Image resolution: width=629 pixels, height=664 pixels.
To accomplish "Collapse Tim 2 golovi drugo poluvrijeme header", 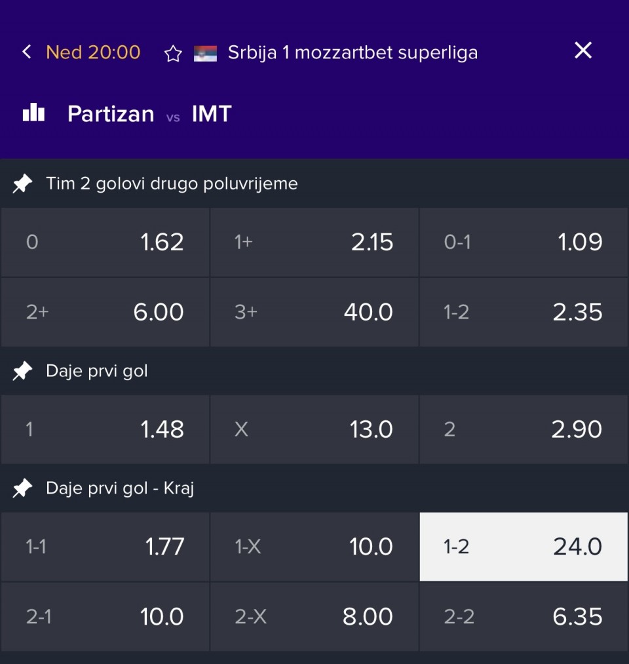I will (314, 184).
